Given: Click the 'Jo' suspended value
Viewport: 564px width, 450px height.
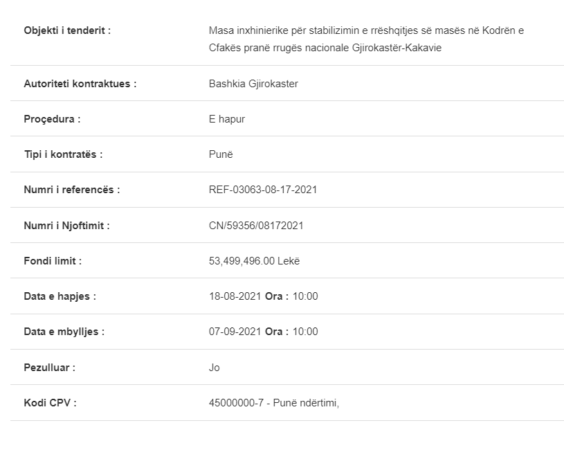Looking at the screenshot, I should [x=214, y=367].
